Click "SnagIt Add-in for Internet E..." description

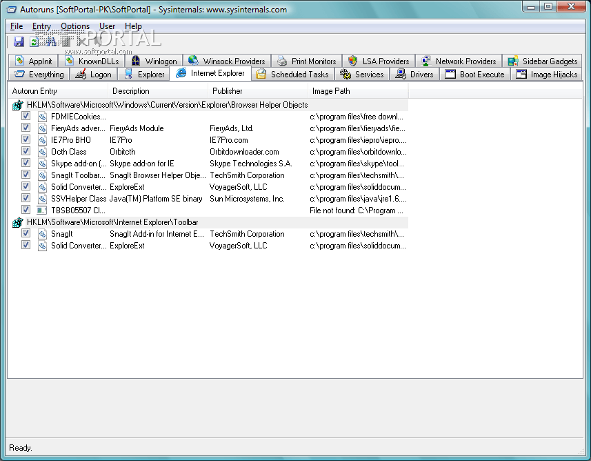pos(157,234)
